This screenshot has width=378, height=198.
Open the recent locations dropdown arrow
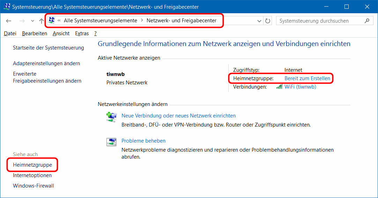click(x=32, y=21)
